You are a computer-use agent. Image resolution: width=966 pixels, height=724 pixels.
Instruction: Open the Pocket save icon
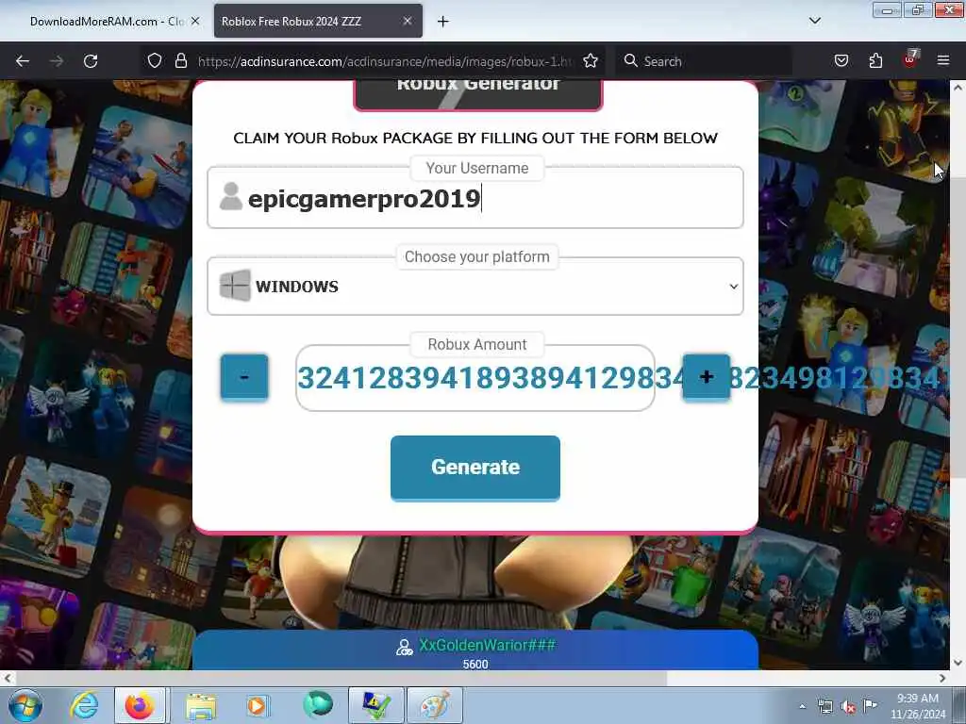(841, 61)
